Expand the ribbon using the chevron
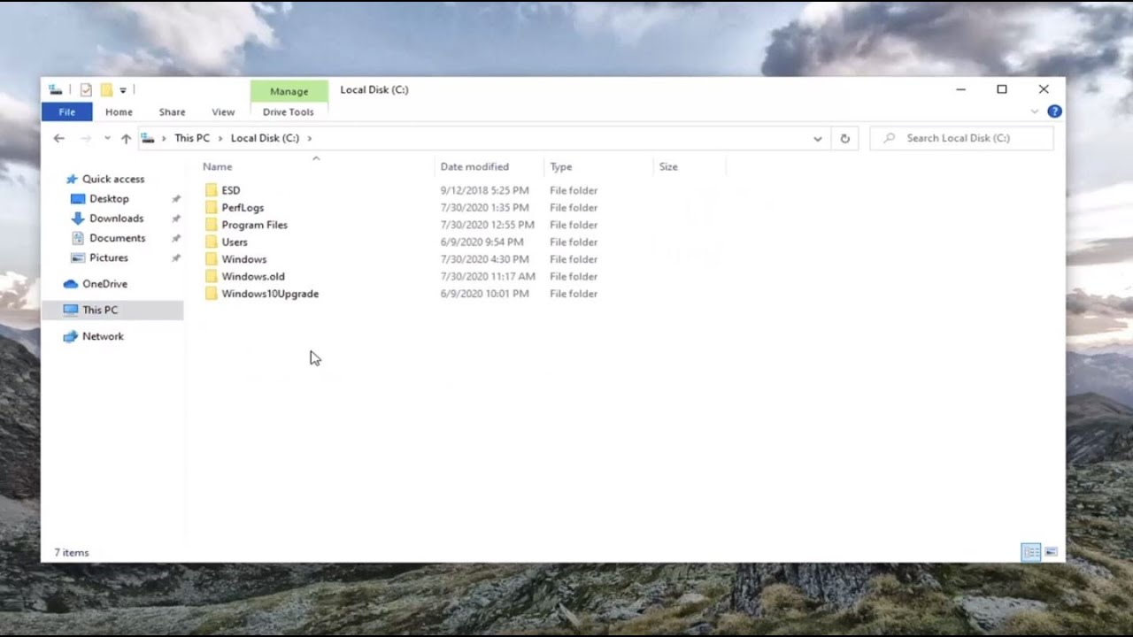 click(x=1034, y=111)
